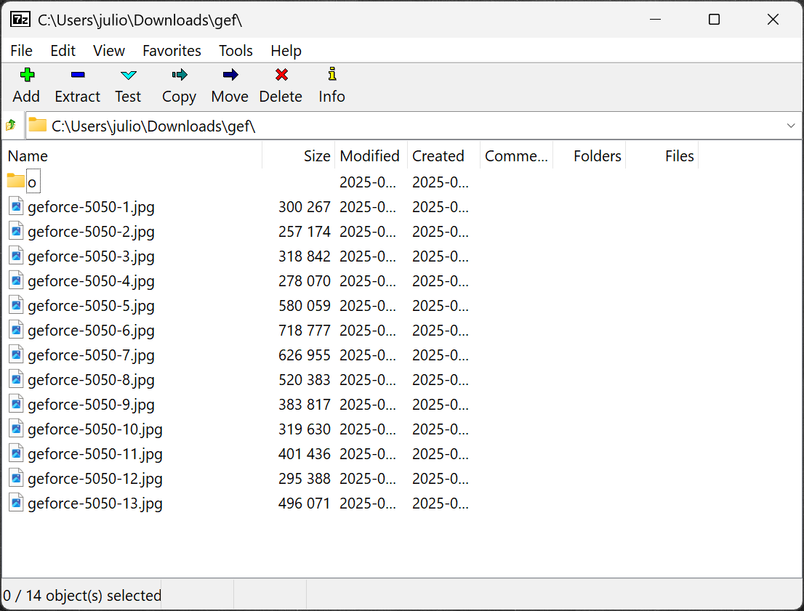The width and height of the screenshot is (804, 611).
Task: Select file name geforce-5050-11.jpg
Action: click(x=95, y=454)
